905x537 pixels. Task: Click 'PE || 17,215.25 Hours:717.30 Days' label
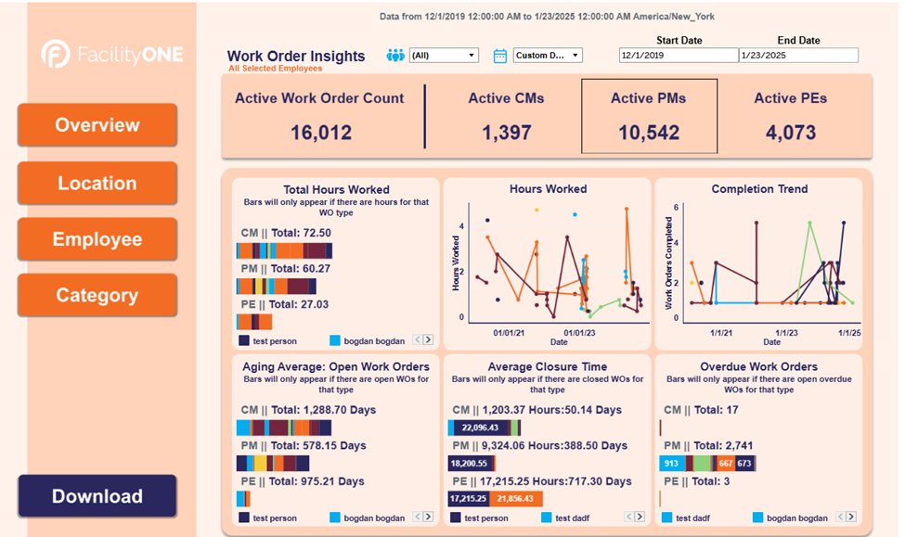pos(542,481)
